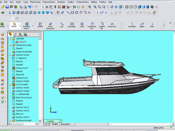Pick the 3 Point Arc tool
Image resolution: width=175 pixels, height=131 pixels.
pyautogui.click(x=112, y=25)
